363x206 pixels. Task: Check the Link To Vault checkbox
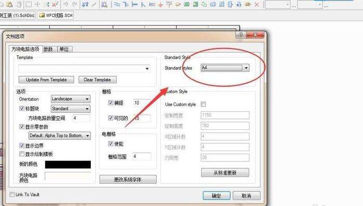(x=12, y=195)
